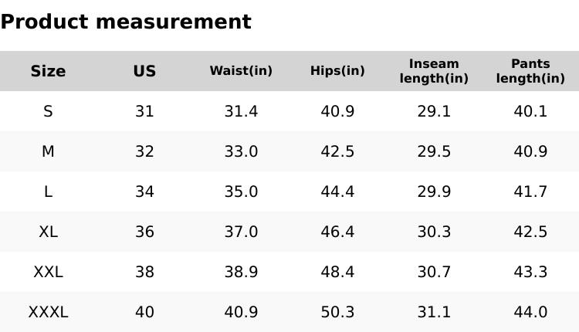Viewport: 579px width, 332px height.
Task: Select the Hips(in) column header
Action: tap(337, 71)
